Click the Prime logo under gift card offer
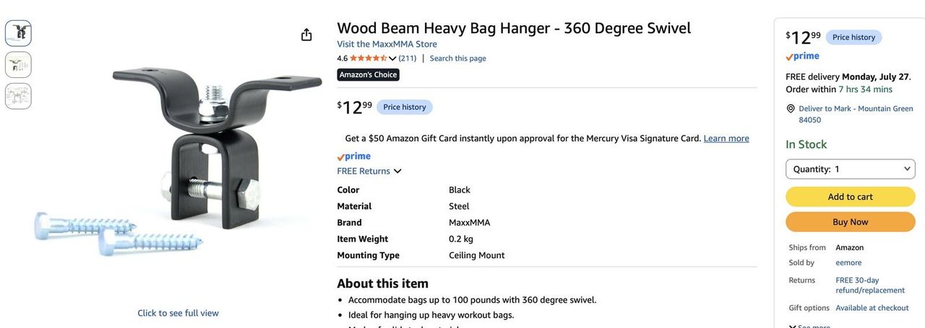 point(353,156)
